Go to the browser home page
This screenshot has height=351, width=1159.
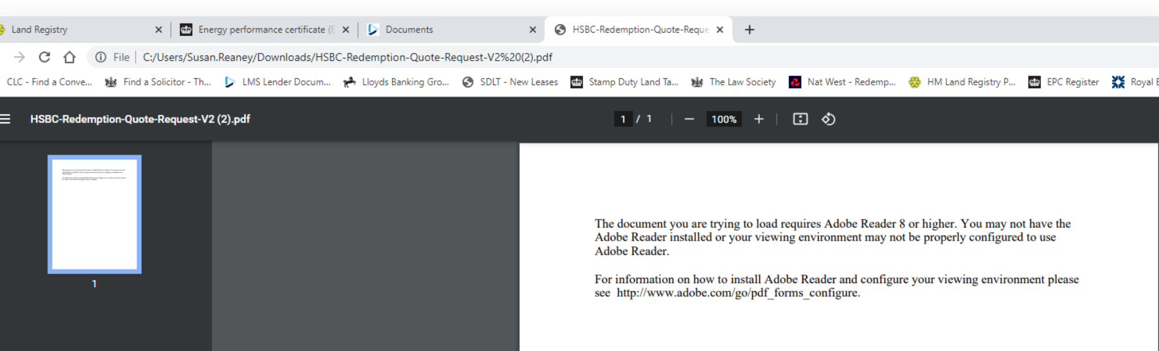70,57
